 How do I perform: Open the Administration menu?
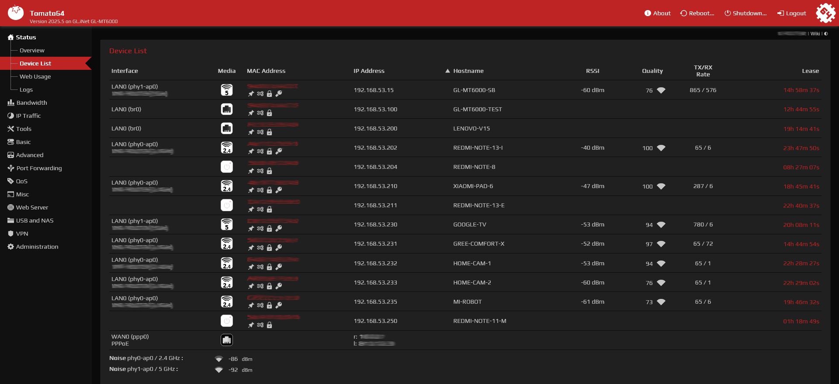(x=33, y=247)
